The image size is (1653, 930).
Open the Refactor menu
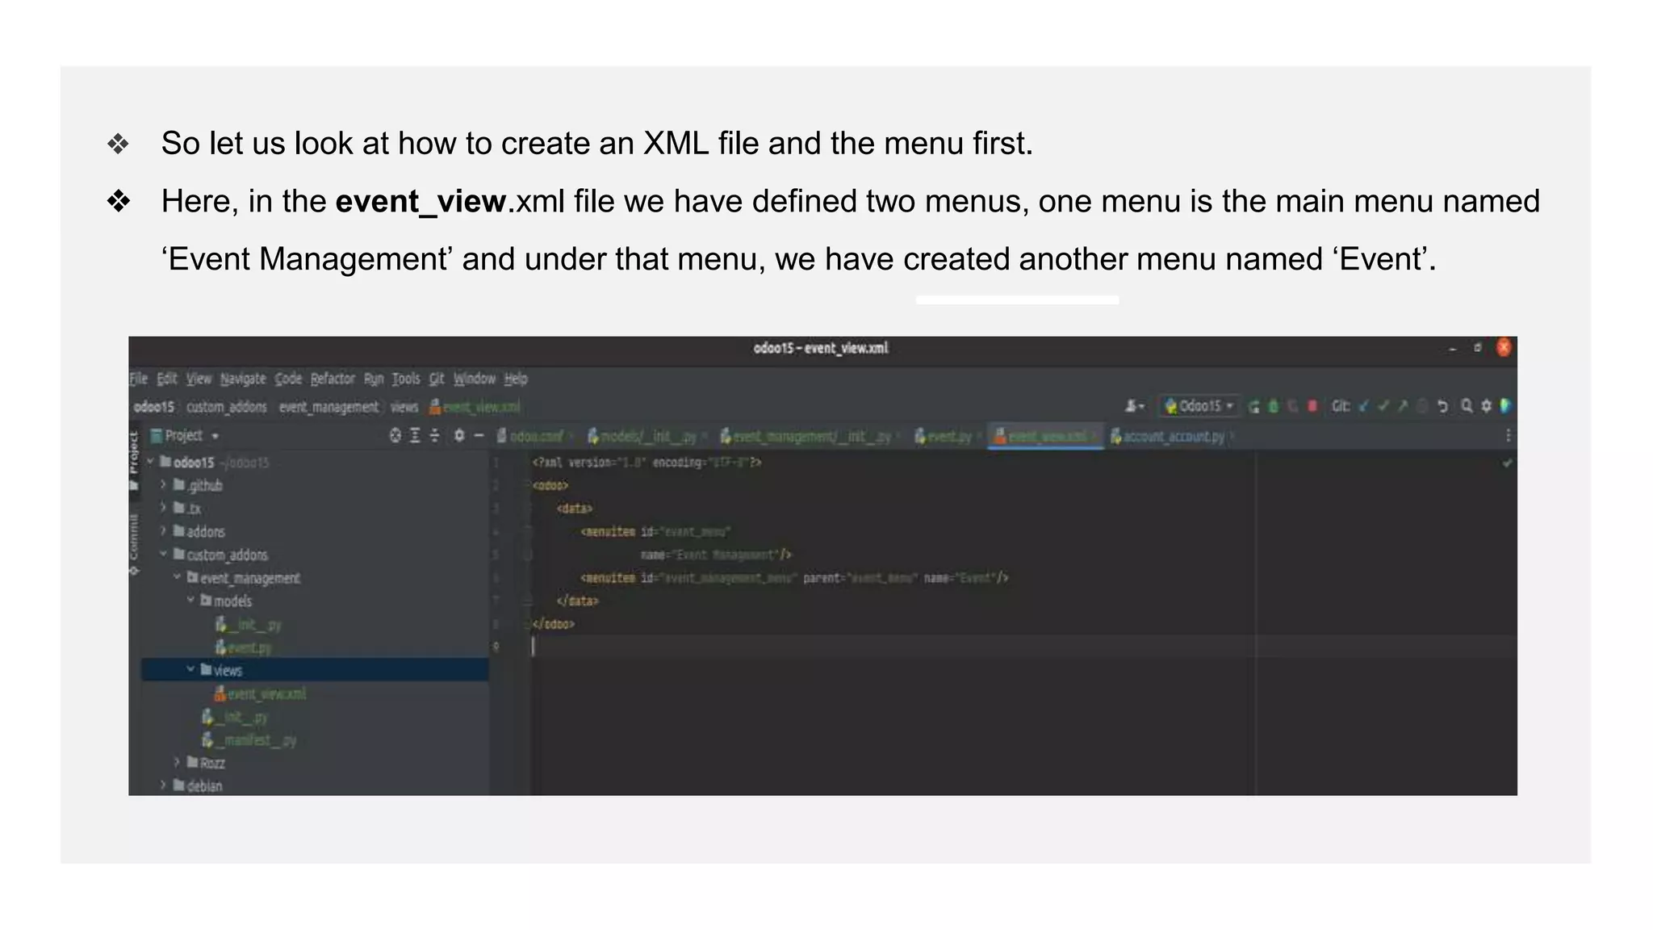pos(332,379)
